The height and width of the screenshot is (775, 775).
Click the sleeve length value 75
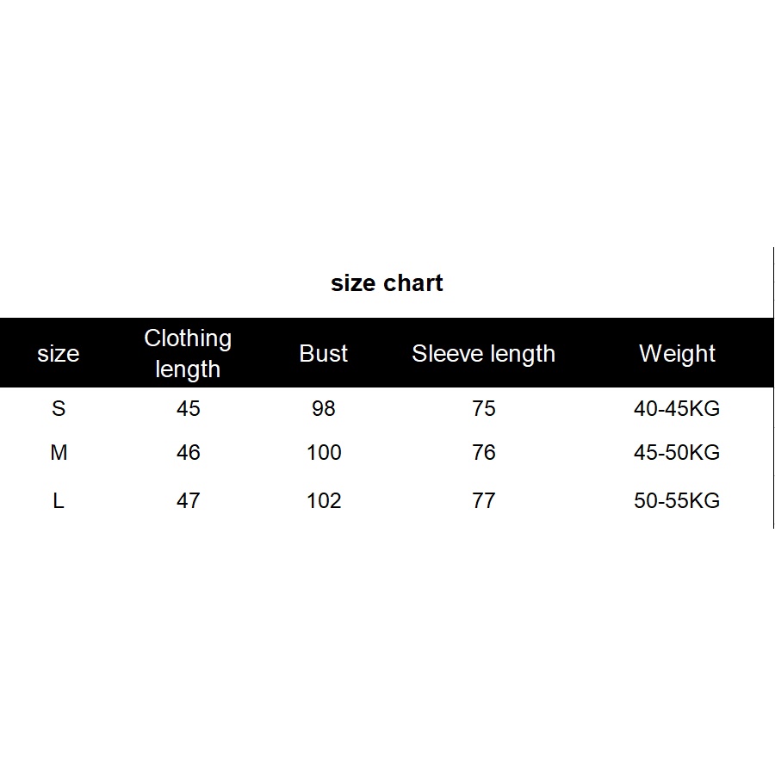[x=484, y=408]
